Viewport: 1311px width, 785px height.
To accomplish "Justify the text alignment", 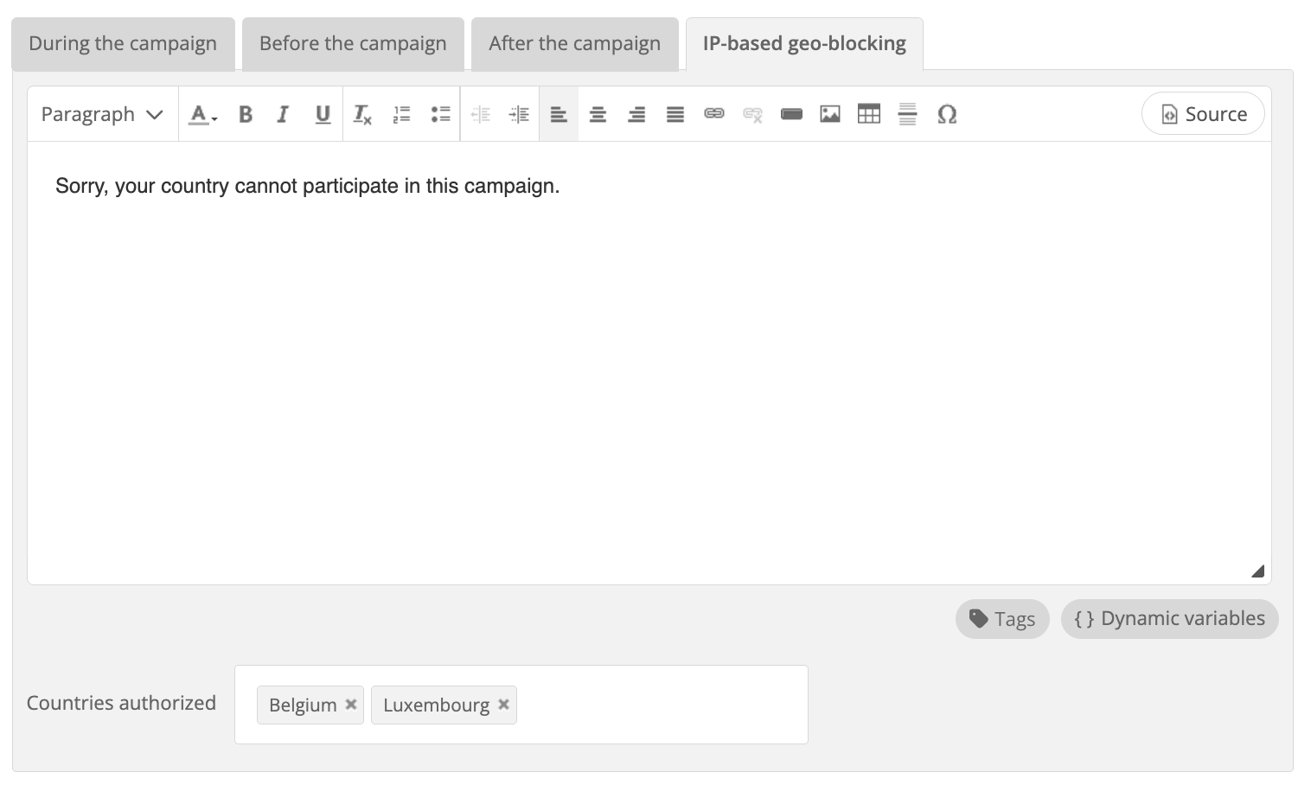I will pos(675,114).
